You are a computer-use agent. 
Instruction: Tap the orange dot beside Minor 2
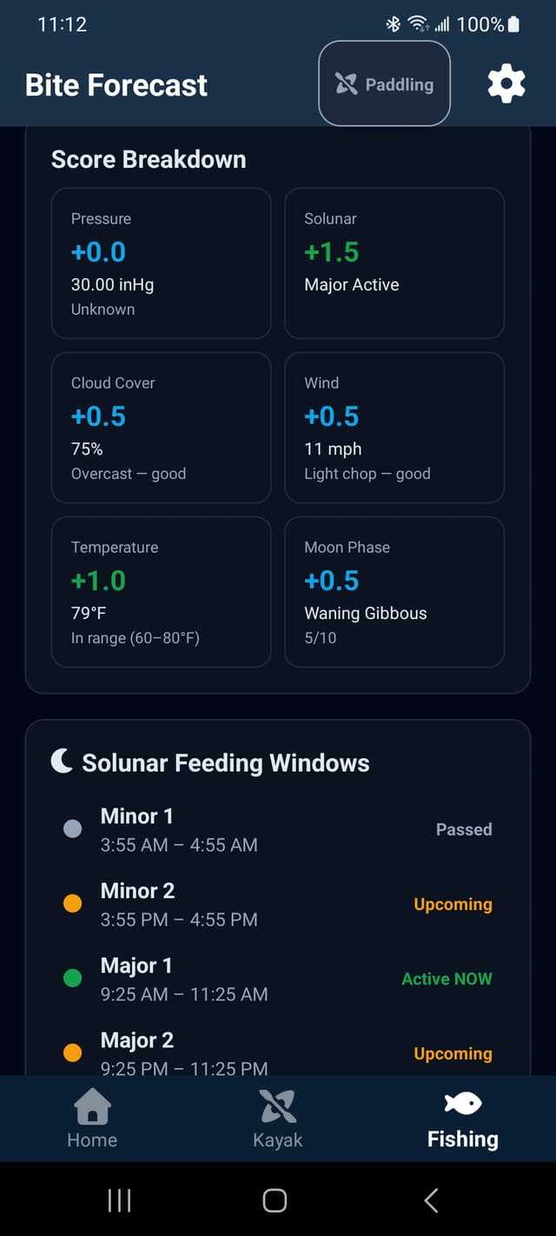[x=72, y=903]
